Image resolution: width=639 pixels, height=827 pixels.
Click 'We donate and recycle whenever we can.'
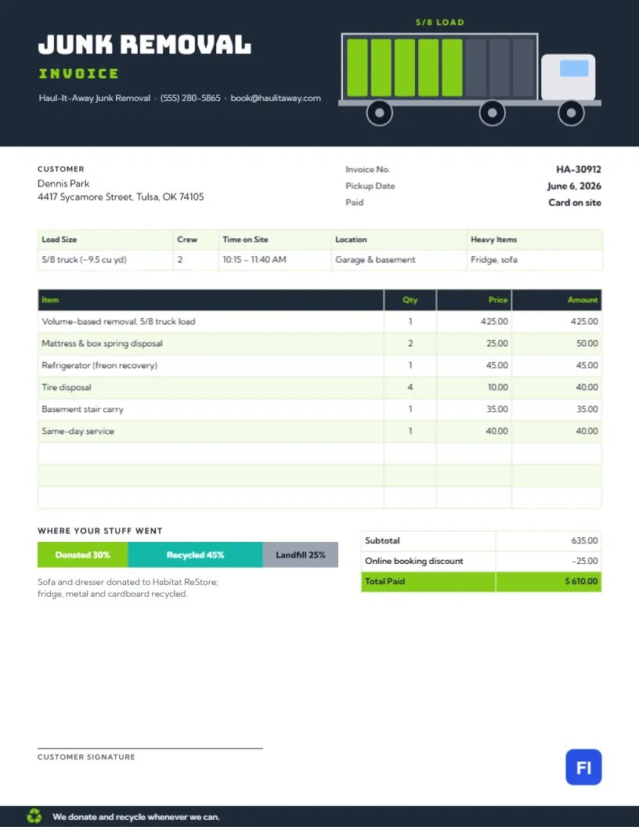136,817
